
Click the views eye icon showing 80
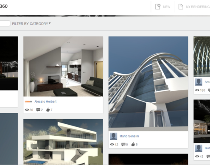pos(27,110)
